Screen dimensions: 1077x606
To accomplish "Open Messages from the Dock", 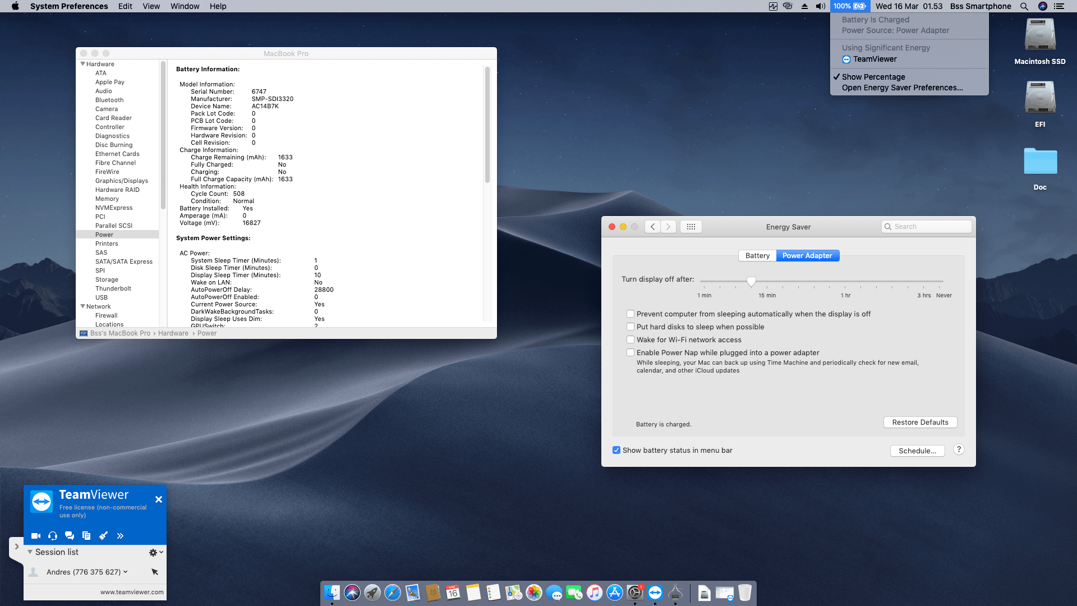I will (554, 593).
